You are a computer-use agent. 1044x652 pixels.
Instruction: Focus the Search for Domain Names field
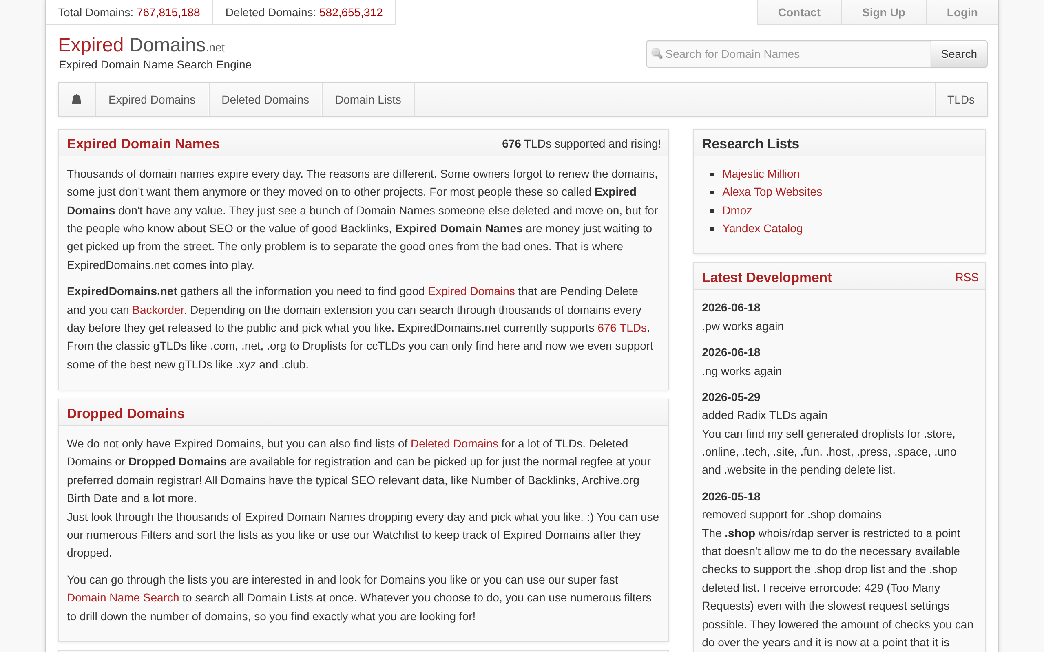[x=789, y=54]
